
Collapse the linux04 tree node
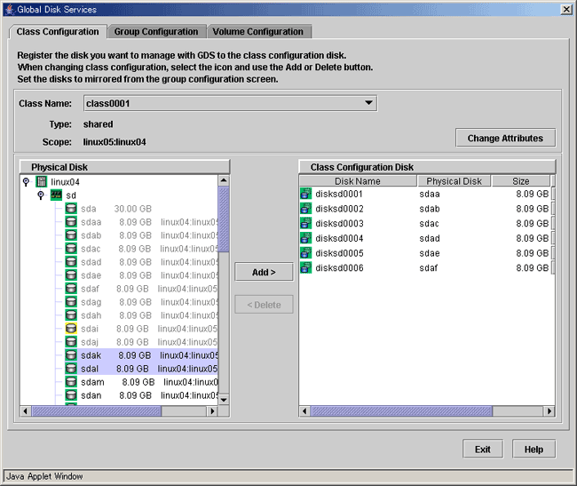pyautogui.click(x=27, y=181)
